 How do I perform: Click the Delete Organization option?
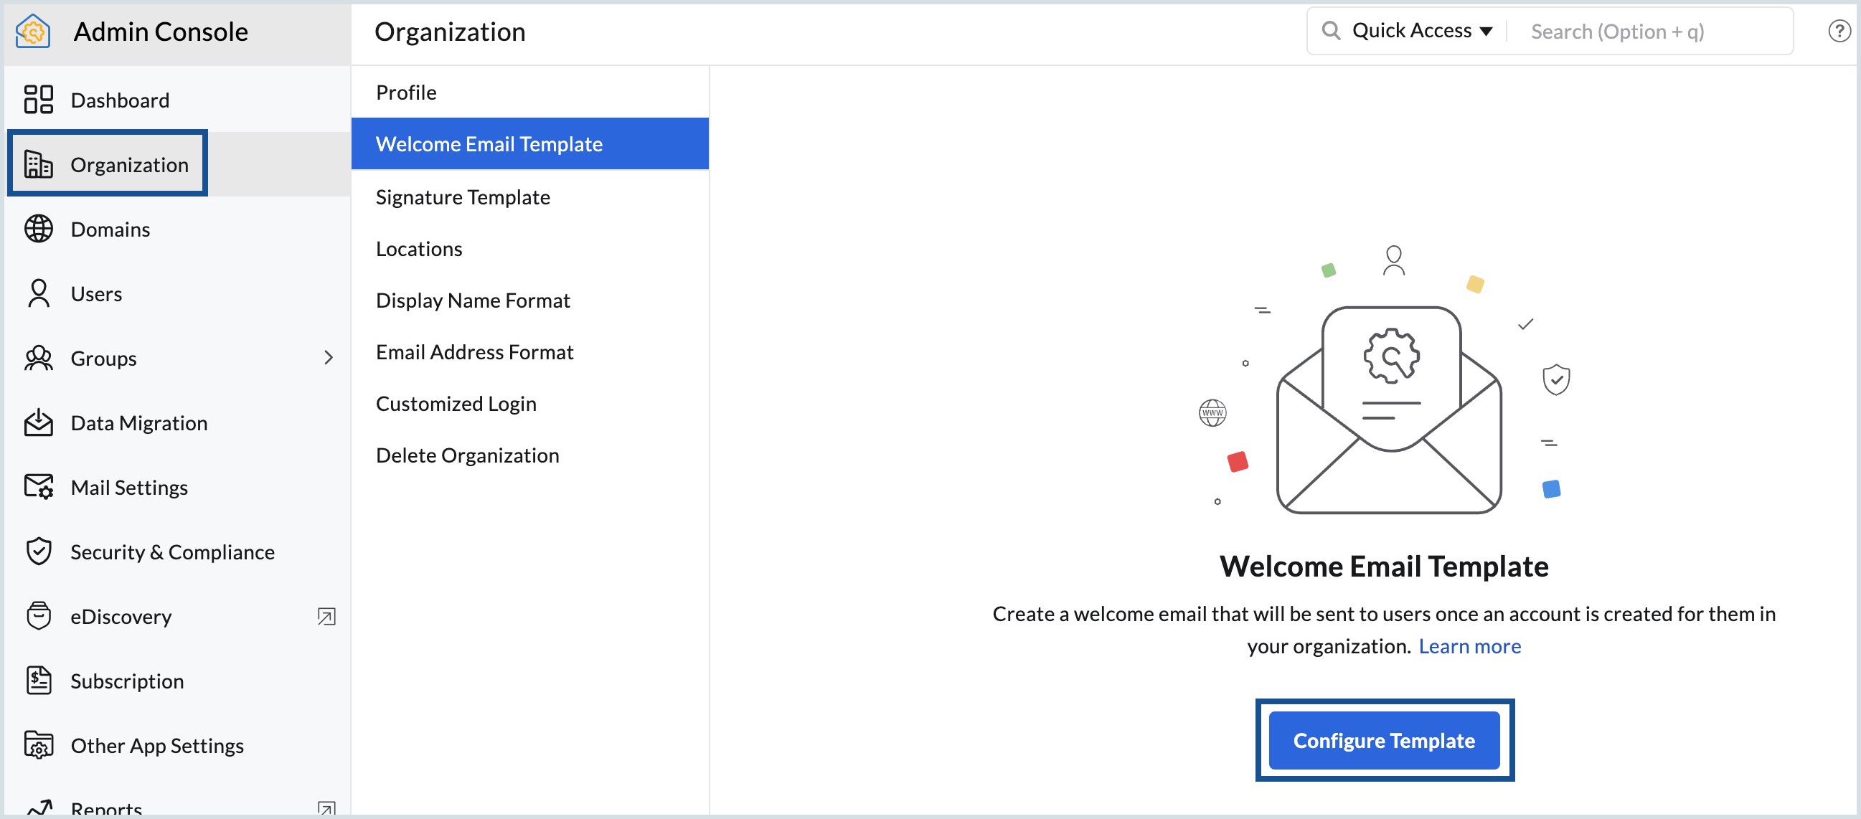(468, 455)
